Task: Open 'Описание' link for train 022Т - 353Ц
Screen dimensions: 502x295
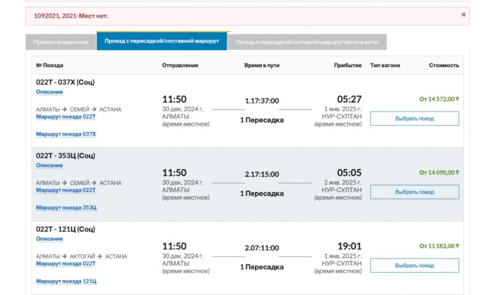Action: click(x=50, y=166)
